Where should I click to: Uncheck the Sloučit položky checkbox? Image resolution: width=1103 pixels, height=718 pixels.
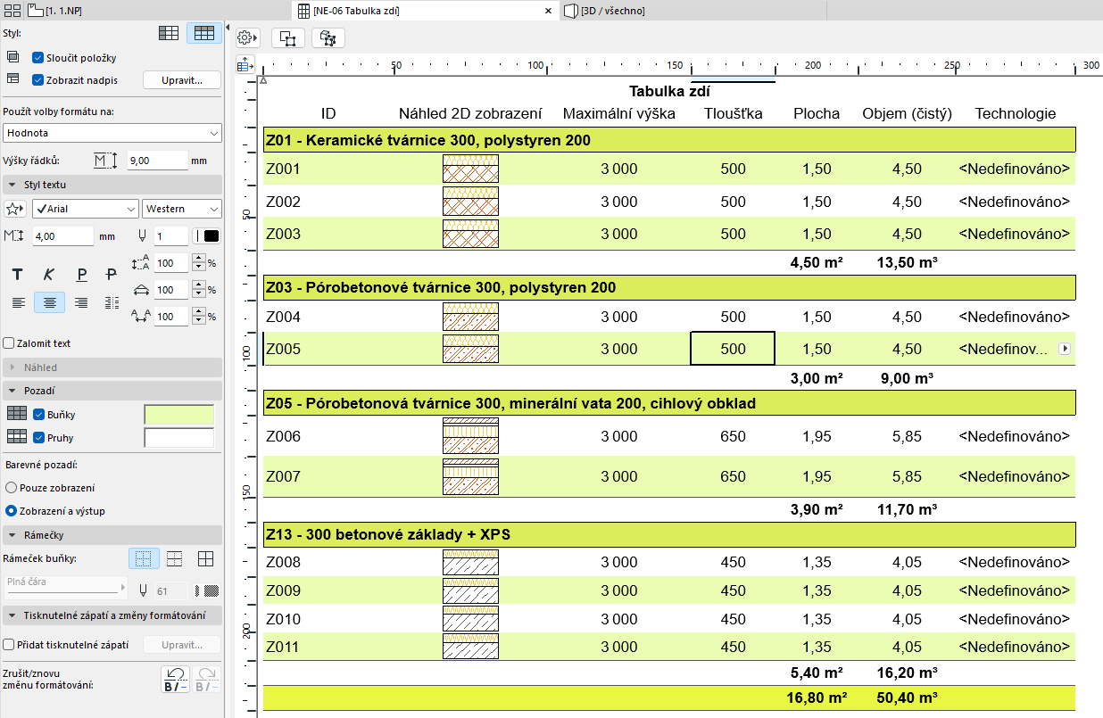pyautogui.click(x=38, y=58)
